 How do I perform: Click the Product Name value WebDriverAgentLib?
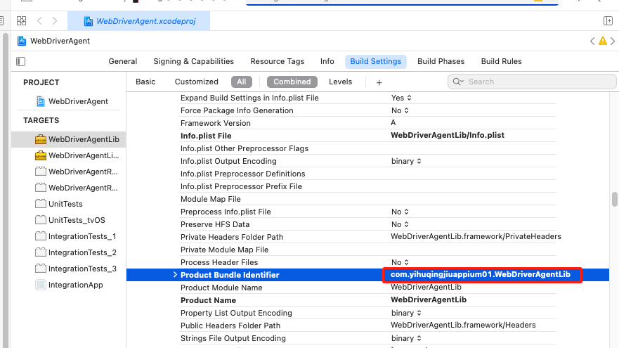click(x=429, y=299)
